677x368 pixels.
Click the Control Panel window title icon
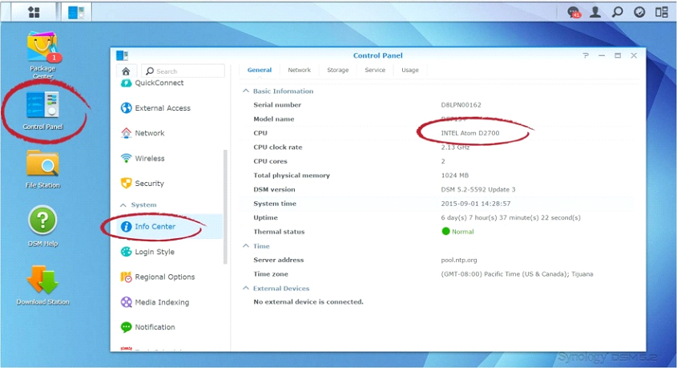[122, 55]
